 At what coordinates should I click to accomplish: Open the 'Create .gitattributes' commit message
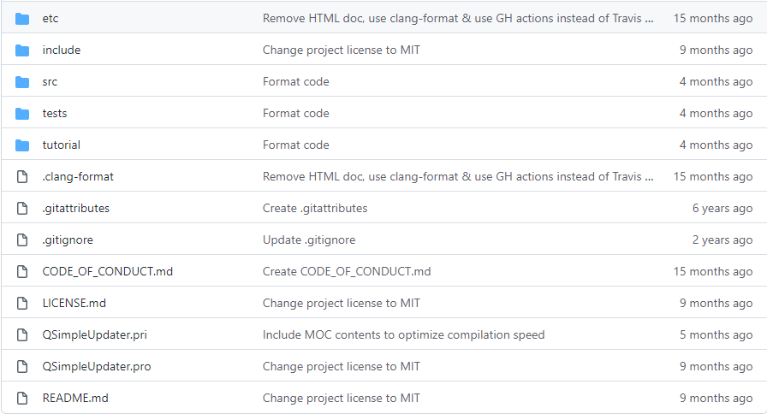(x=315, y=208)
